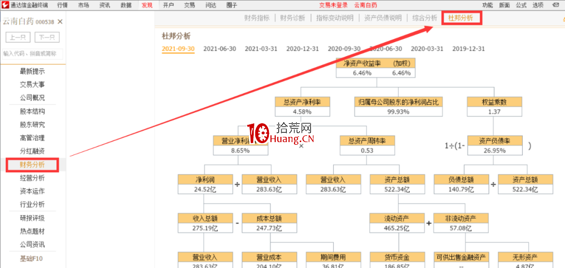Open 经营分析 in the sidebar
This screenshot has width=565, height=268.
[x=32, y=178]
